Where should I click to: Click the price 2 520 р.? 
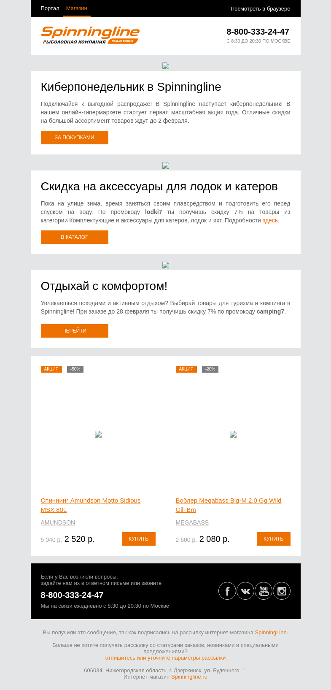click(80, 539)
